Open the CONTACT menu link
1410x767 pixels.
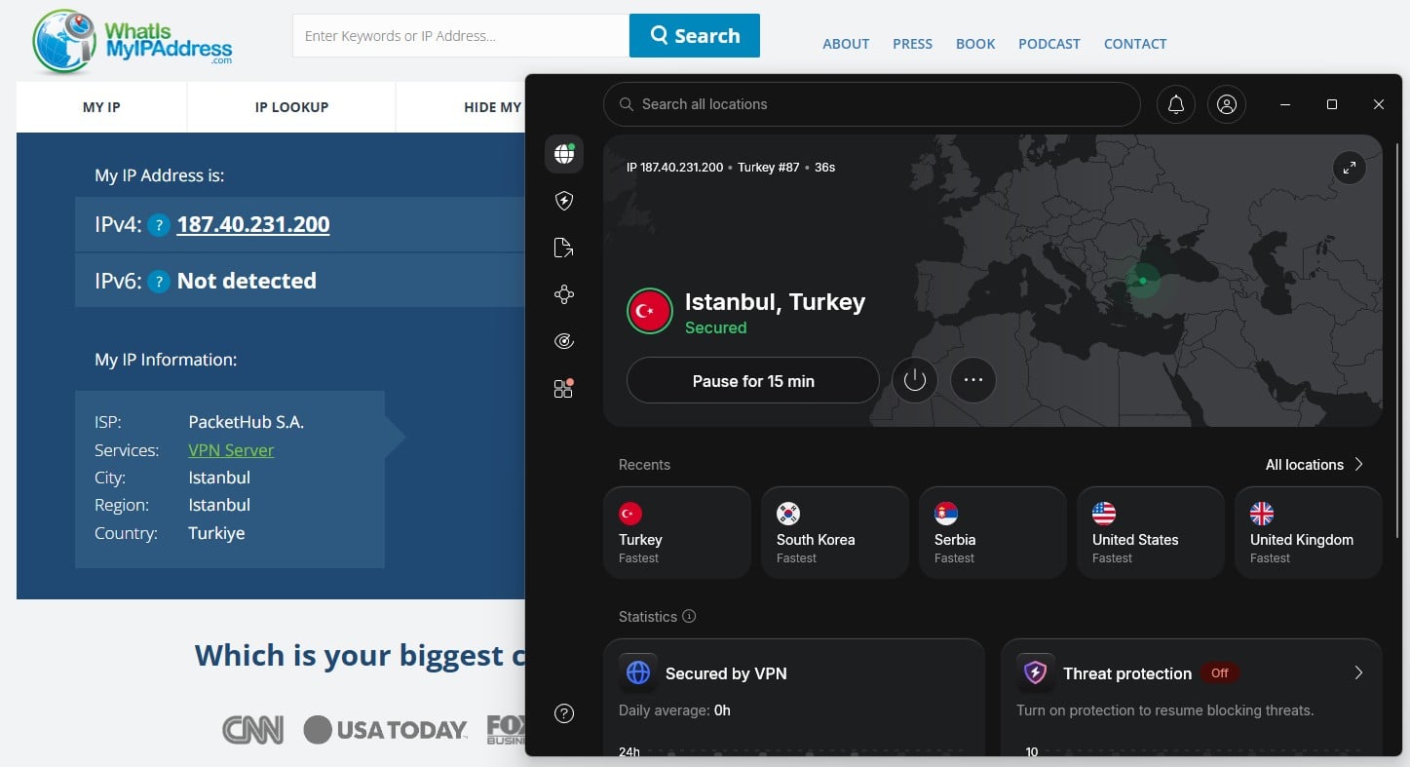click(x=1135, y=44)
